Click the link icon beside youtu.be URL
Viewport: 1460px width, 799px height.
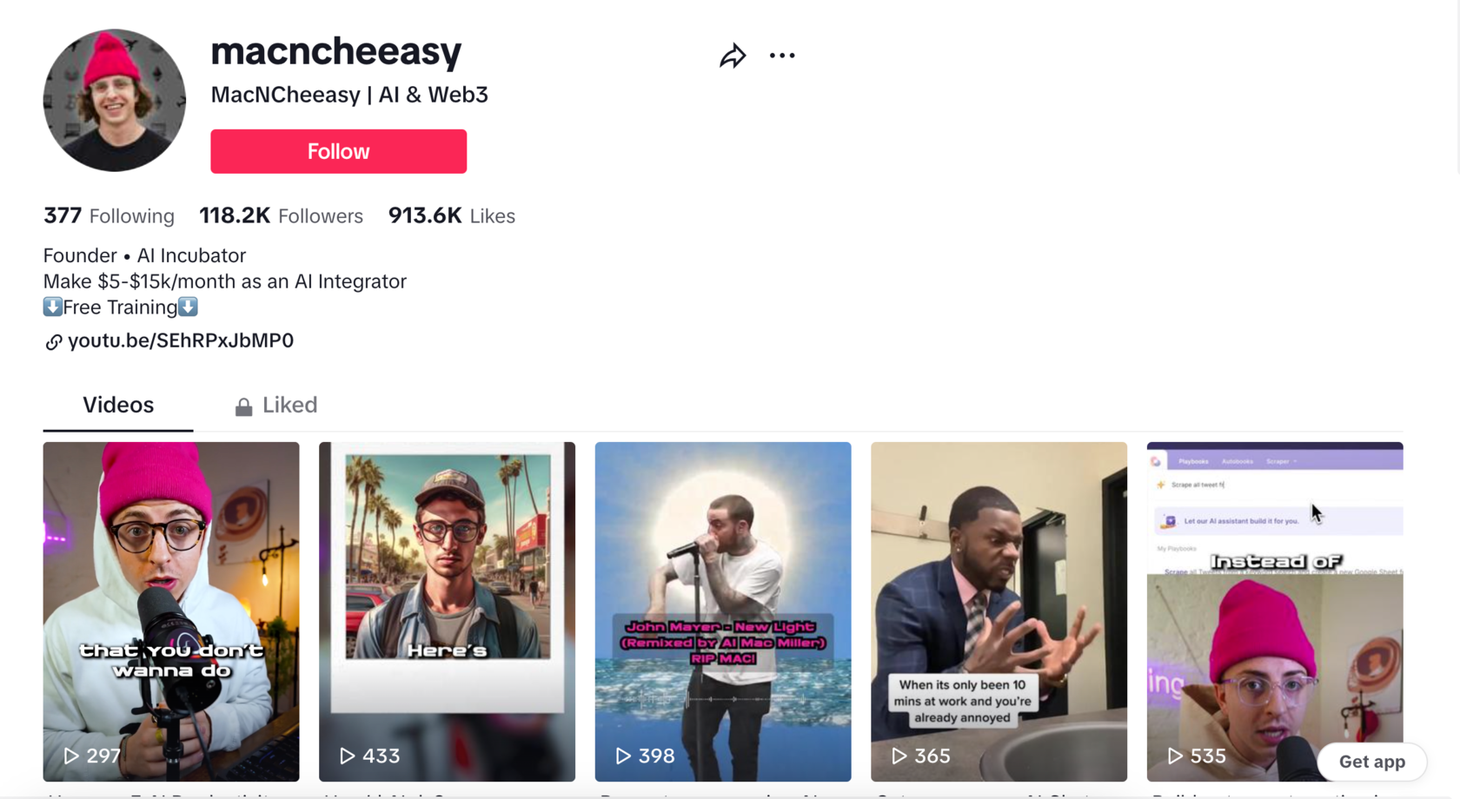(53, 342)
